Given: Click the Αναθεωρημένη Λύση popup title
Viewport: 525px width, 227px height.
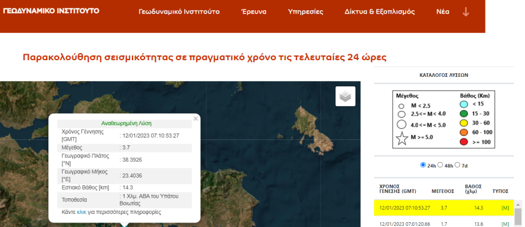Looking at the screenshot, I should click(126, 124).
